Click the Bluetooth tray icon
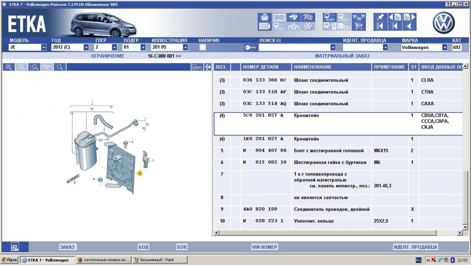 [452, 260]
